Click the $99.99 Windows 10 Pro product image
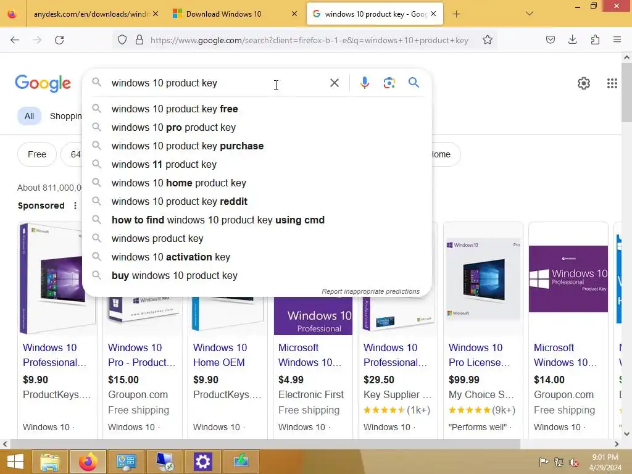 pyautogui.click(x=483, y=279)
